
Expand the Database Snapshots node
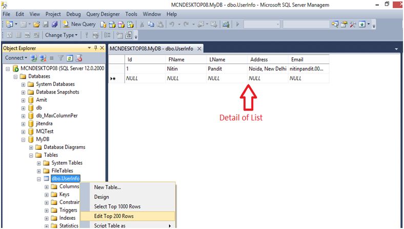[24, 93]
